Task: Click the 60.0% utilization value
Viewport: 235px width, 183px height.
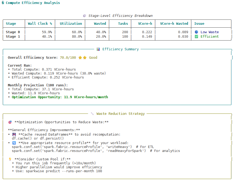Action: tap(77, 32)
